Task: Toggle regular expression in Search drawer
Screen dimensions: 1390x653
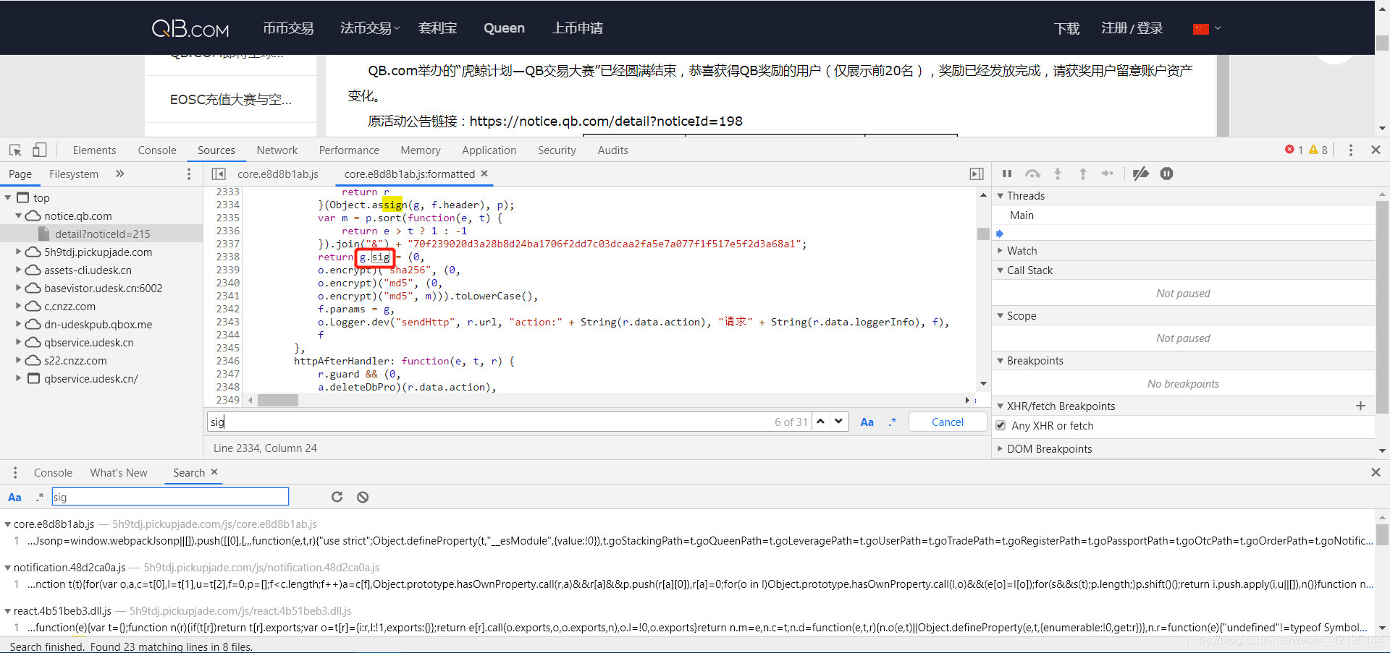Action: coord(40,497)
